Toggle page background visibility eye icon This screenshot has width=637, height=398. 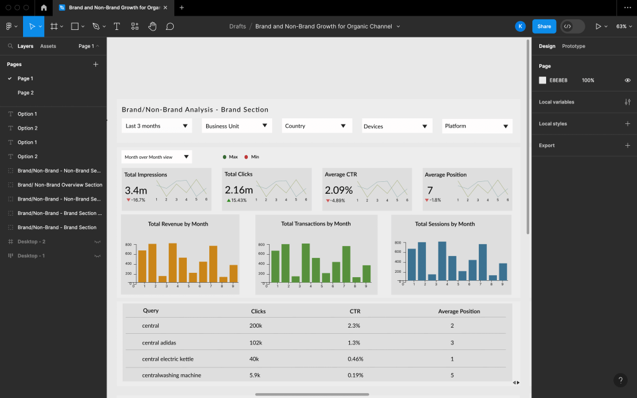[628, 80]
